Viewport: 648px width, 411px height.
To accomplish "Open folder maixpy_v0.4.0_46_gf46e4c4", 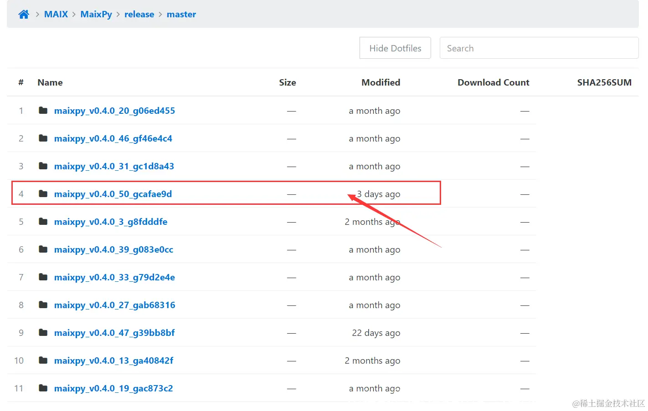I will (113, 139).
